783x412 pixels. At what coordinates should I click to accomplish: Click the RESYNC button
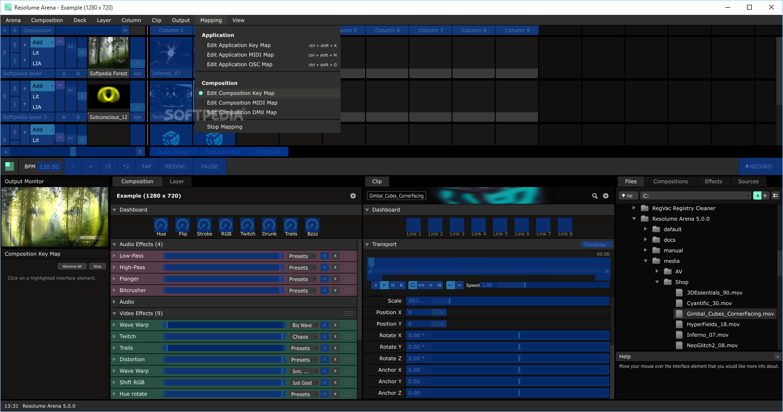click(175, 166)
